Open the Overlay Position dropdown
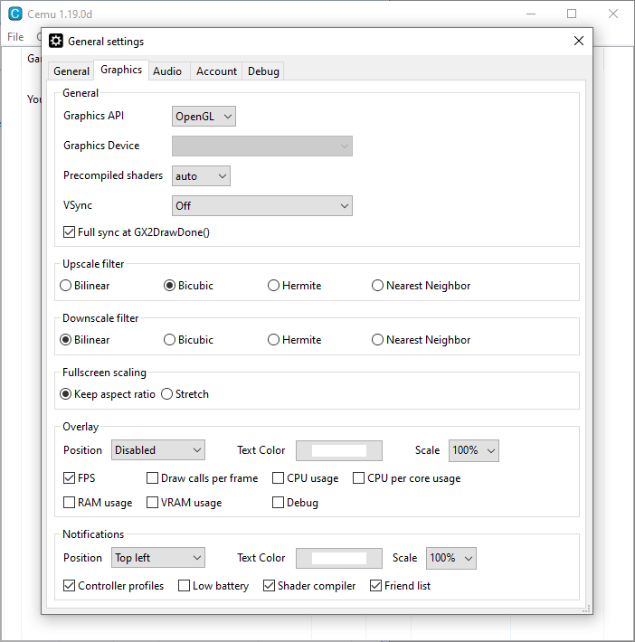The image size is (635, 642). coord(158,450)
